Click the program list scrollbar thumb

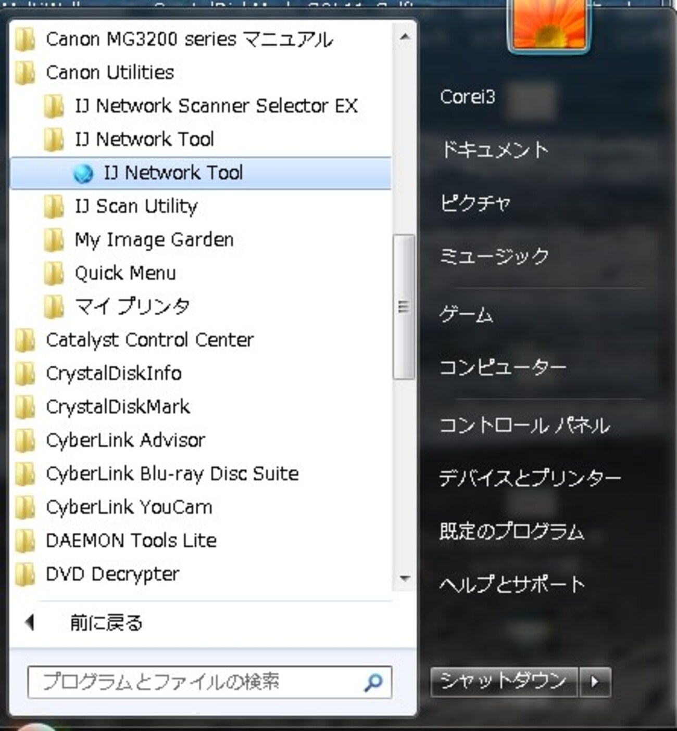click(x=404, y=307)
